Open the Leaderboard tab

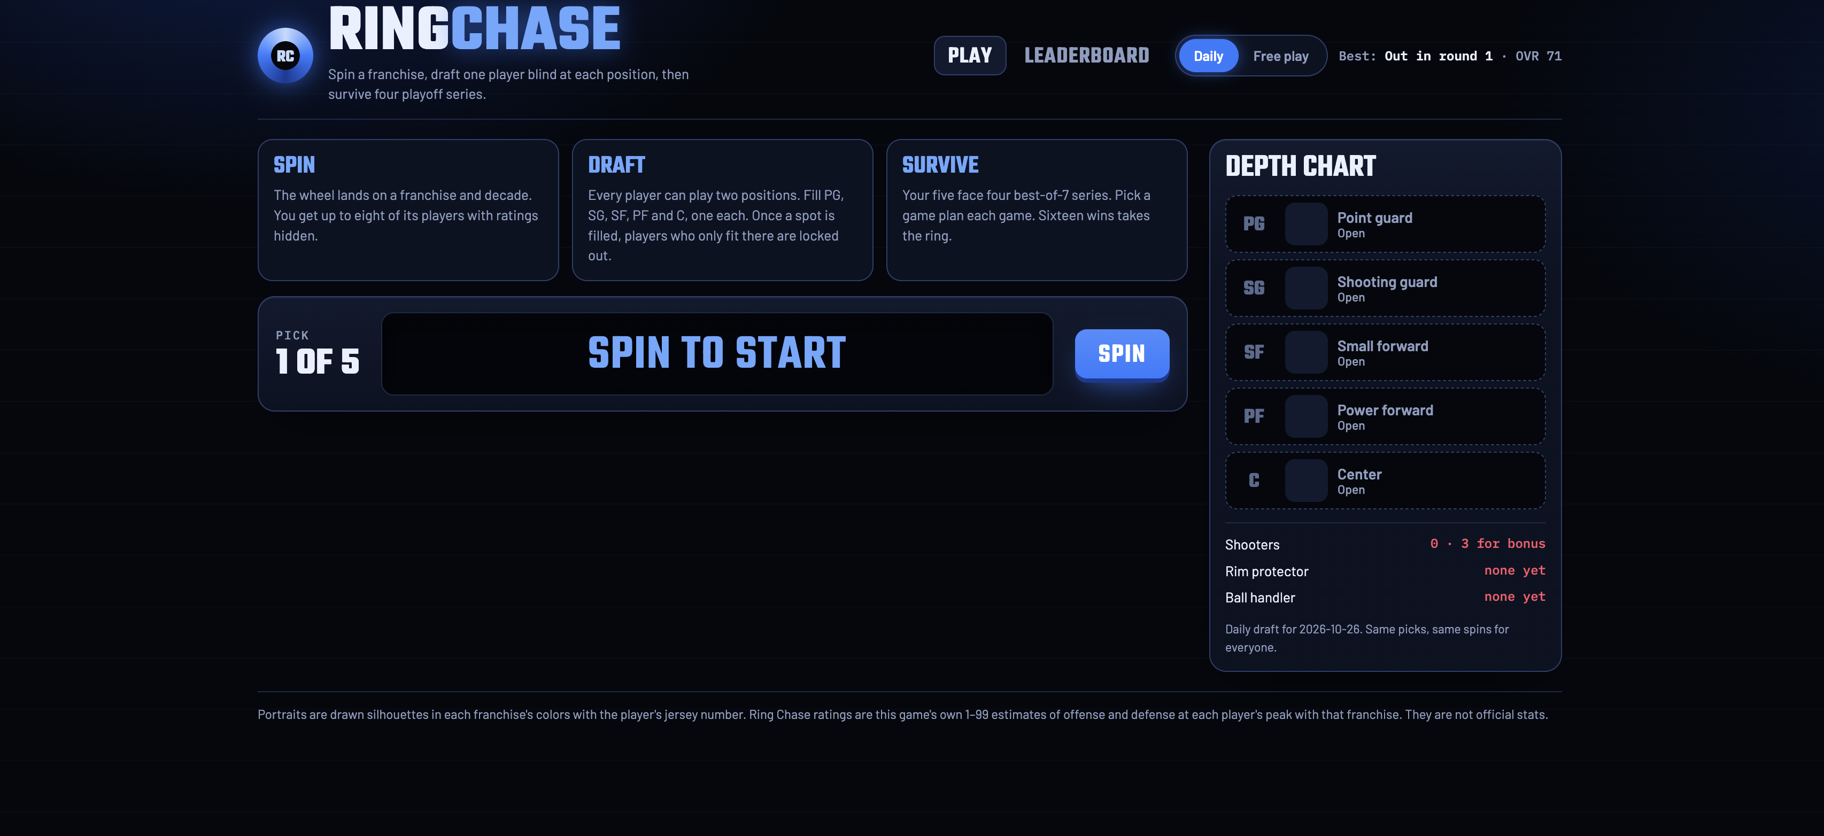coord(1086,55)
